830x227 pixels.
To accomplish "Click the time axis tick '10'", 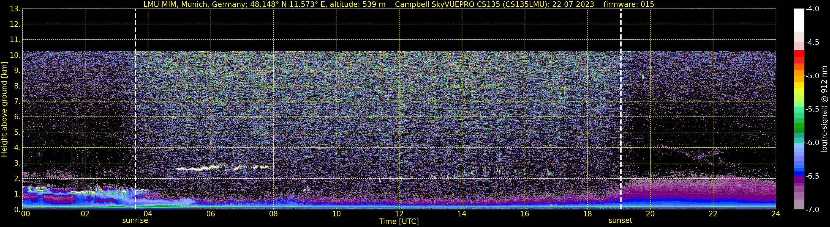I will coord(336,214).
